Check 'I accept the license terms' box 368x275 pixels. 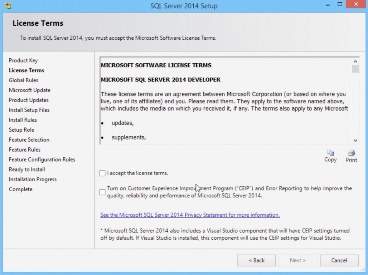102,173
